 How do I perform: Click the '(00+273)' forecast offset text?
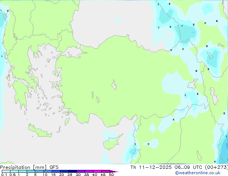(216, 167)
